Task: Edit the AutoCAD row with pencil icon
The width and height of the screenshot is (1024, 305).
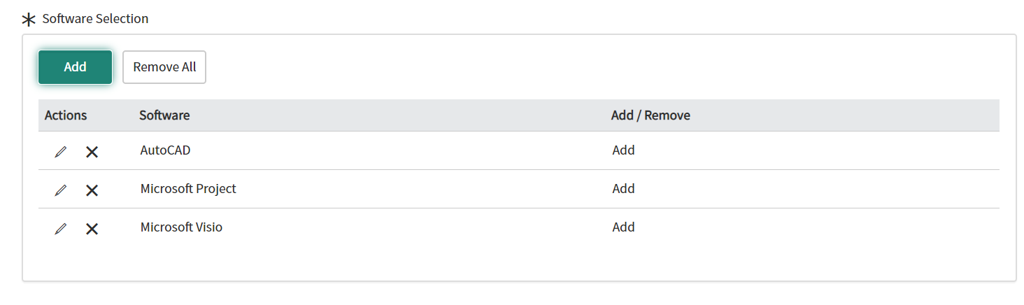Action: [61, 152]
